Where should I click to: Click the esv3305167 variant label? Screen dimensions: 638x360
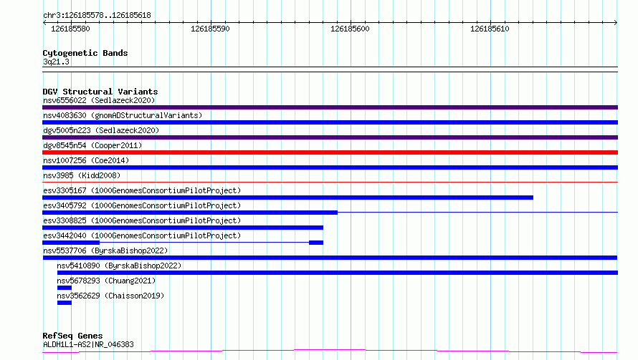(142, 190)
